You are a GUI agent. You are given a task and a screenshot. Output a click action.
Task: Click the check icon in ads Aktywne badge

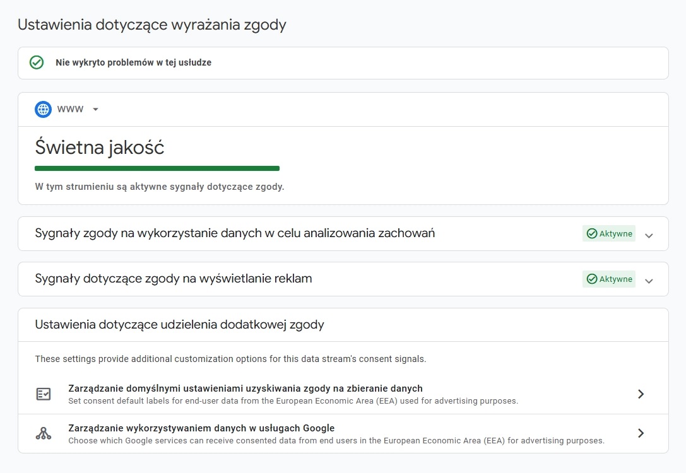(591, 279)
